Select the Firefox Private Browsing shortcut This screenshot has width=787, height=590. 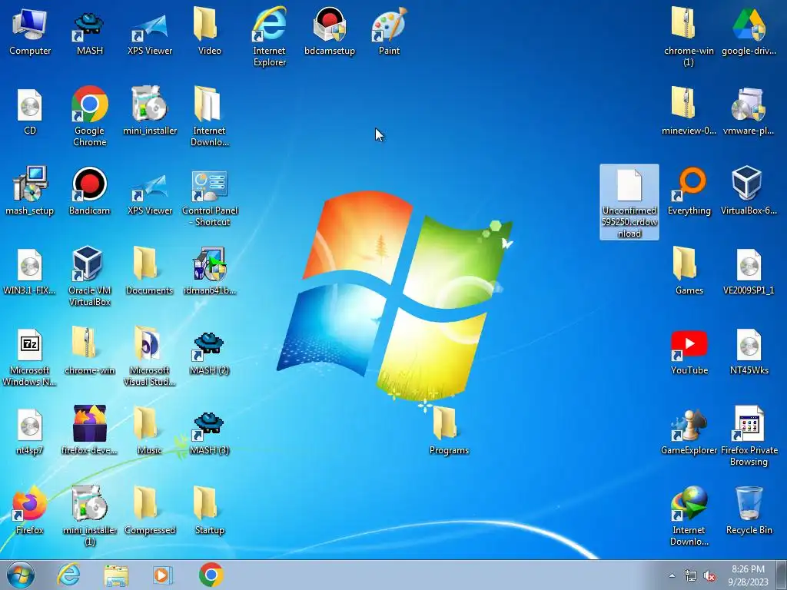point(749,436)
